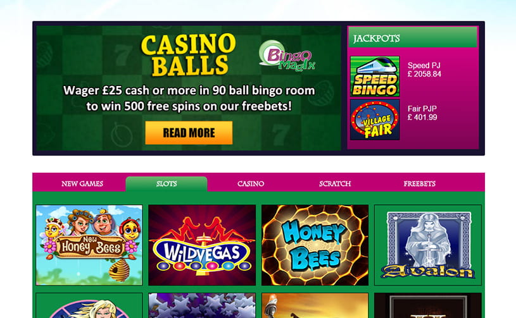
Task: Open the Scratch tab
Action: point(335,183)
